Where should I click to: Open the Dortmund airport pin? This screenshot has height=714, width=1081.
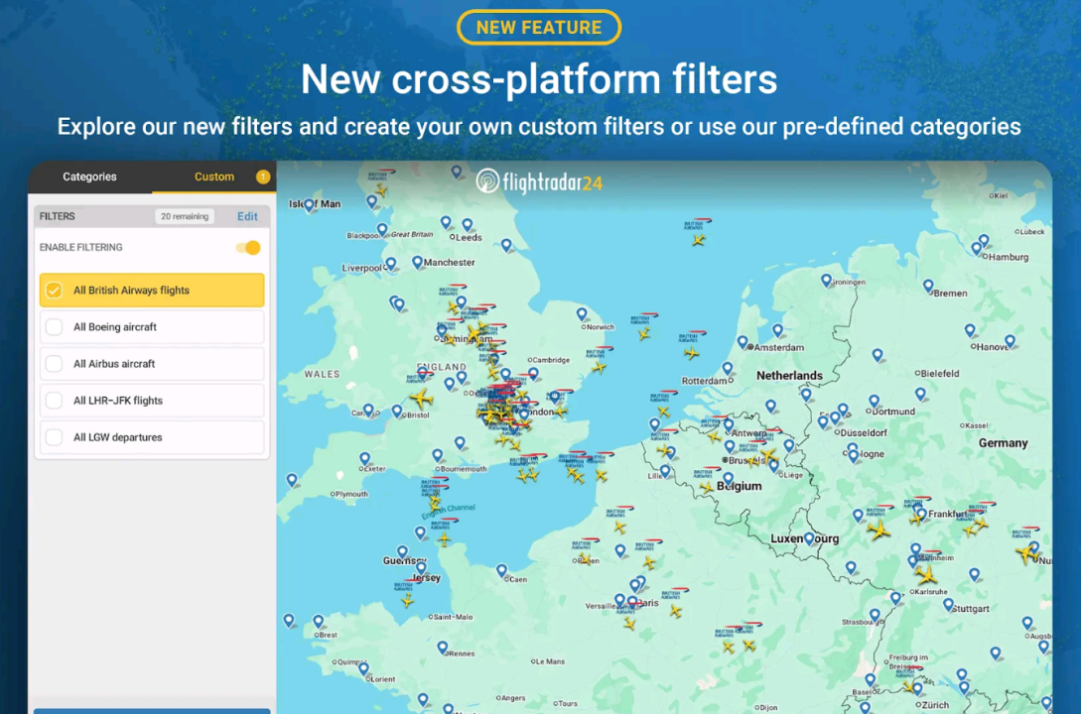click(874, 402)
